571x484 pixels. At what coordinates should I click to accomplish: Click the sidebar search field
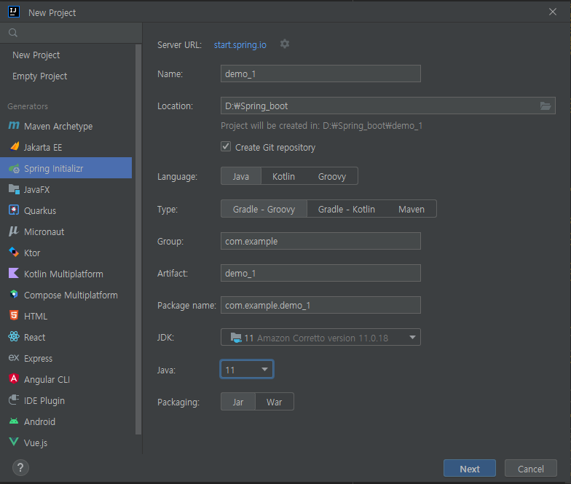[71, 33]
